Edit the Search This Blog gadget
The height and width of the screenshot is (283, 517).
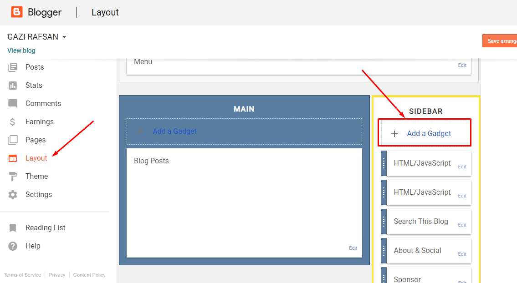point(462,225)
